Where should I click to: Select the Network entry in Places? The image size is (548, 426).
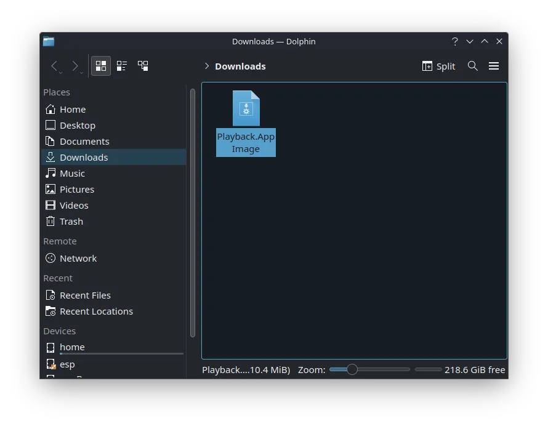click(x=78, y=258)
